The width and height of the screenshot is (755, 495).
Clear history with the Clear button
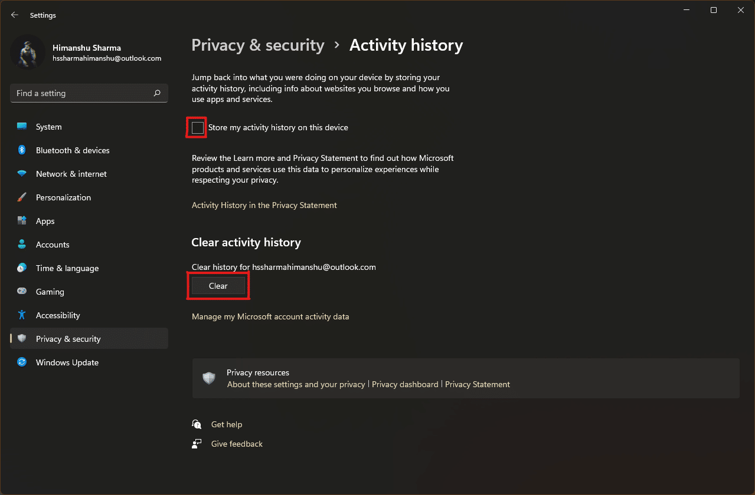(218, 286)
